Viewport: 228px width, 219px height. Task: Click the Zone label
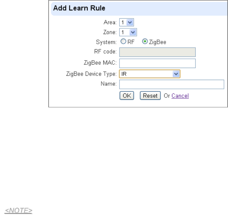(110, 32)
